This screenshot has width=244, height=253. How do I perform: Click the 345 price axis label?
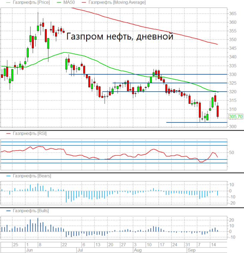click(x=233, y=48)
